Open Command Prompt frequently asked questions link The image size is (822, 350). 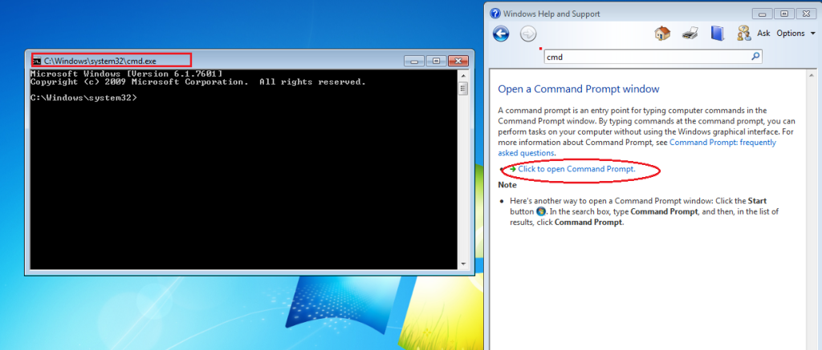pyautogui.click(x=637, y=147)
